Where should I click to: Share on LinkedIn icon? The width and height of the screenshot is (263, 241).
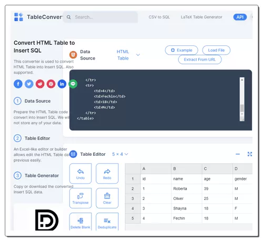[x=62, y=84]
